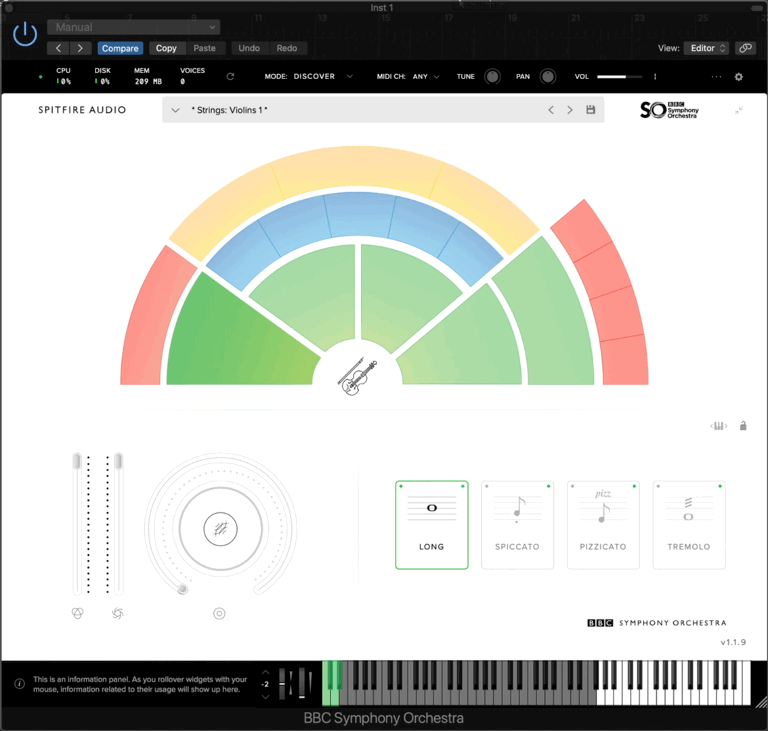Toggle Long top-left green dot
Image resolution: width=768 pixels, height=731 pixels.
pyautogui.click(x=401, y=486)
